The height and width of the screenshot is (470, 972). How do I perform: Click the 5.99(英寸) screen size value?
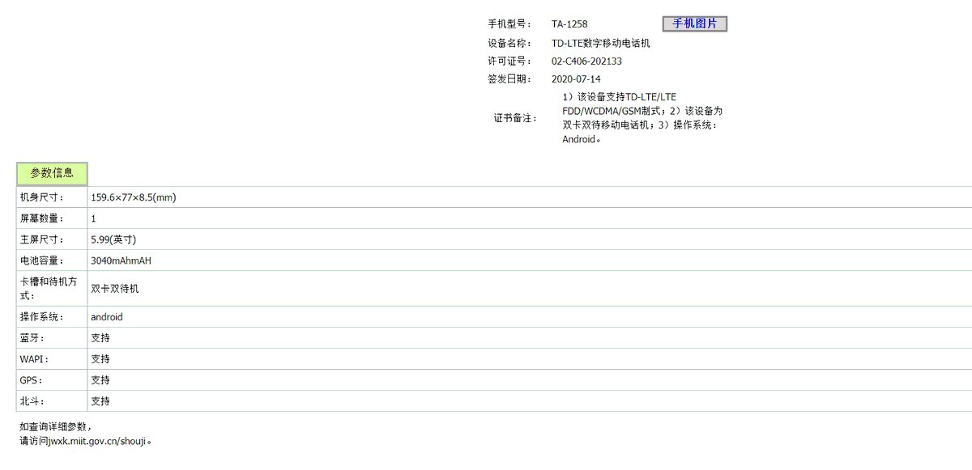click(x=113, y=239)
